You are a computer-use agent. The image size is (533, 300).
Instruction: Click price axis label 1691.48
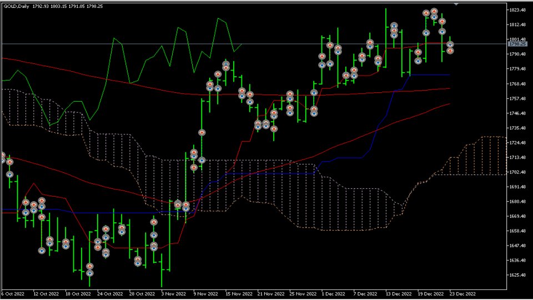click(x=517, y=187)
